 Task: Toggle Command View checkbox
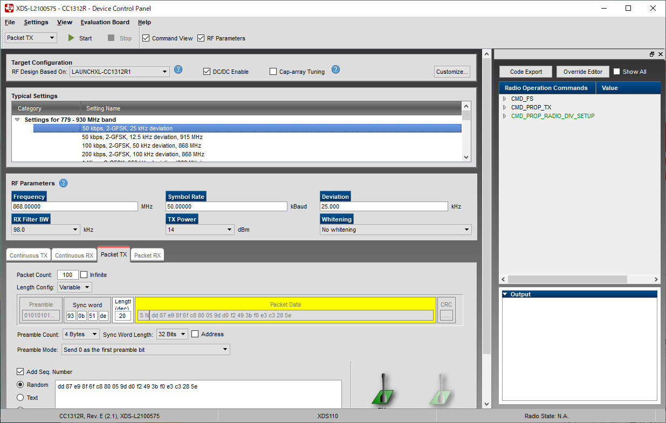(146, 38)
